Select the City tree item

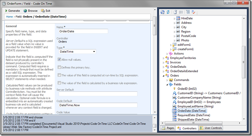coord(184,27)
